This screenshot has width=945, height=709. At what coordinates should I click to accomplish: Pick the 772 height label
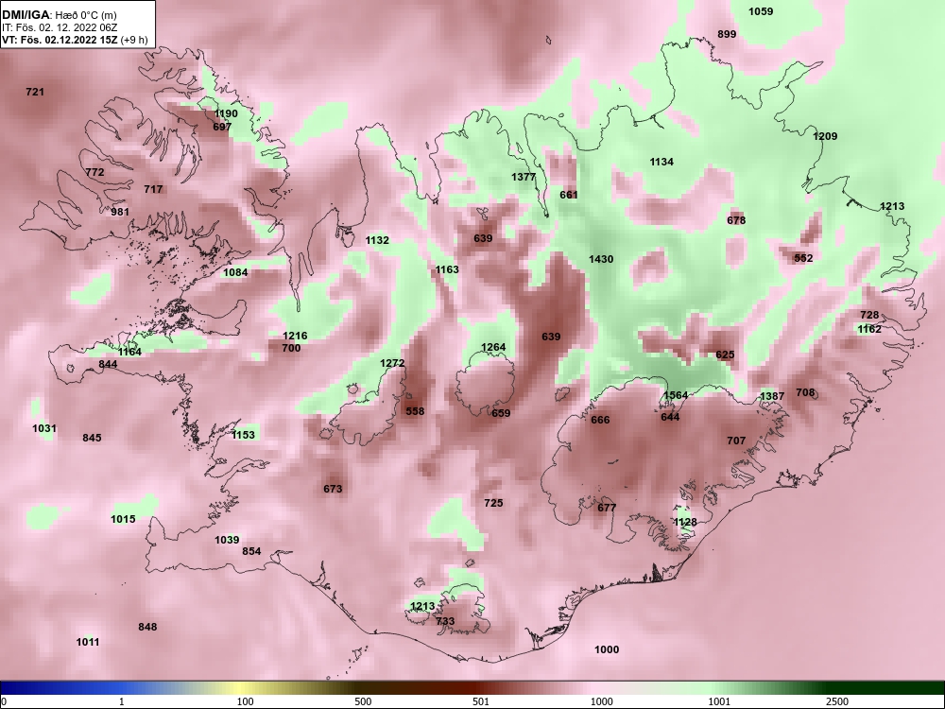coord(94,172)
